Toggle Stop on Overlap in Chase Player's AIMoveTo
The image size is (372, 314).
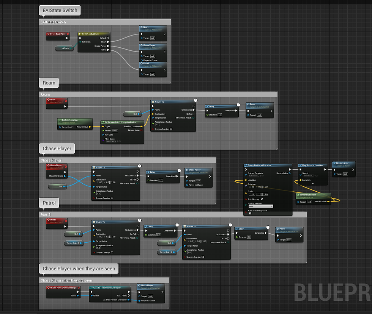(x=112, y=198)
